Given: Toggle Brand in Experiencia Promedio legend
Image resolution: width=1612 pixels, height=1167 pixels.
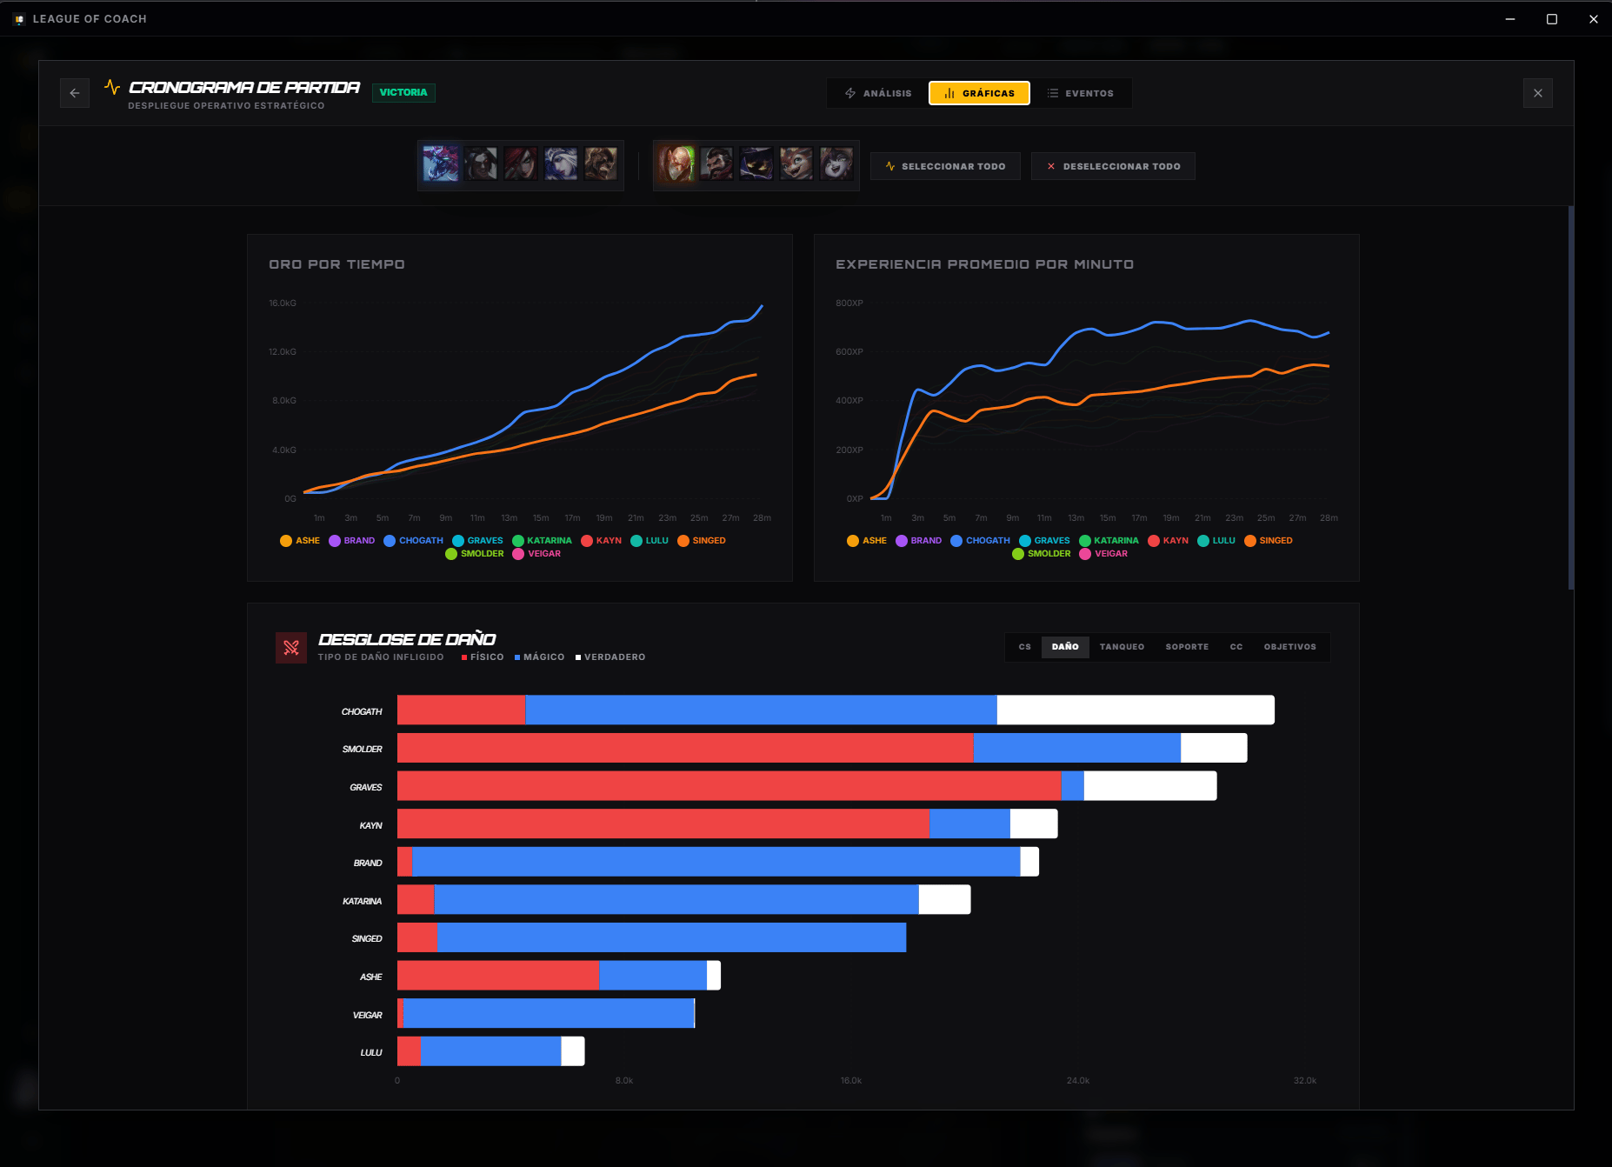Looking at the screenshot, I should [918, 541].
